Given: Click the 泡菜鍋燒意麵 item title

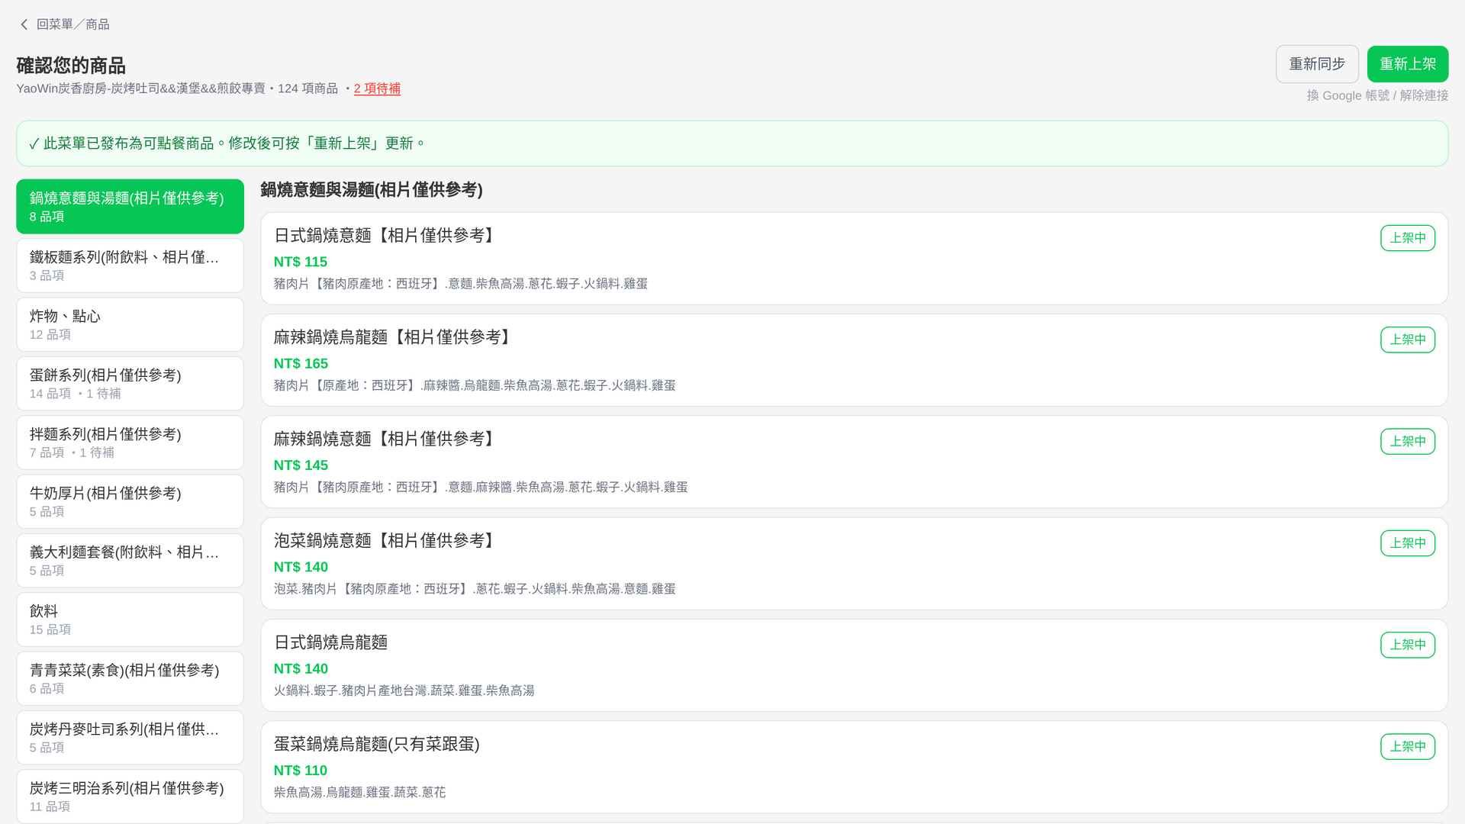Looking at the screenshot, I should (387, 541).
